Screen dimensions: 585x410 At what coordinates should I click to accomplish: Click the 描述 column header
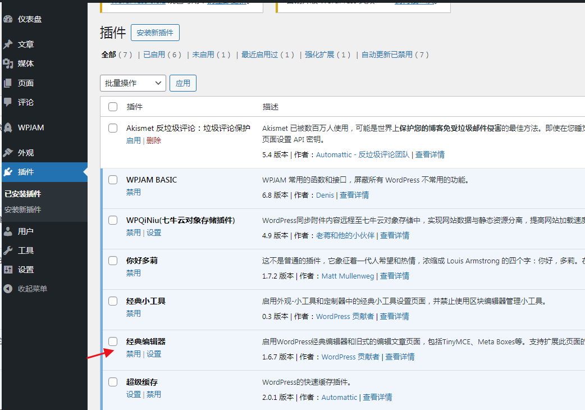pyautogui.click(x=271, y=107)
